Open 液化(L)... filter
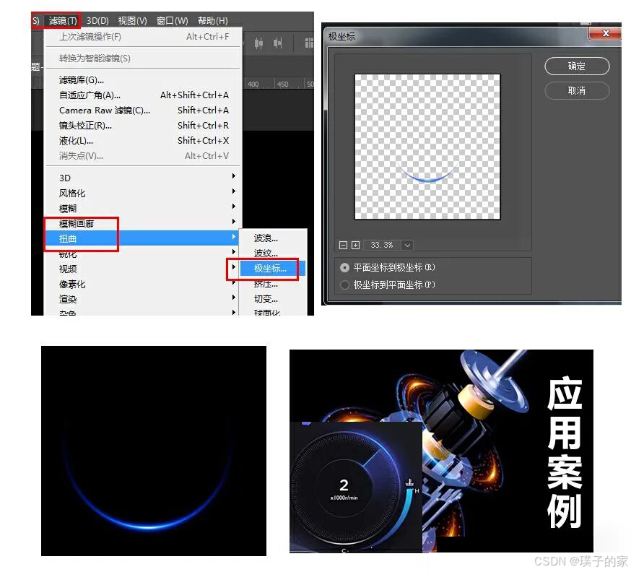The width and height of the screenshot is (631, 572). 143,141
